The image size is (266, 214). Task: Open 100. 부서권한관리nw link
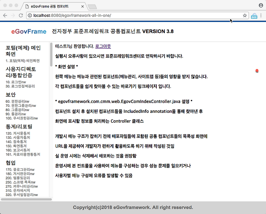tap(22, 118)
